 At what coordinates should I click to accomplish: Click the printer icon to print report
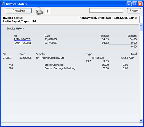[39, 11]
